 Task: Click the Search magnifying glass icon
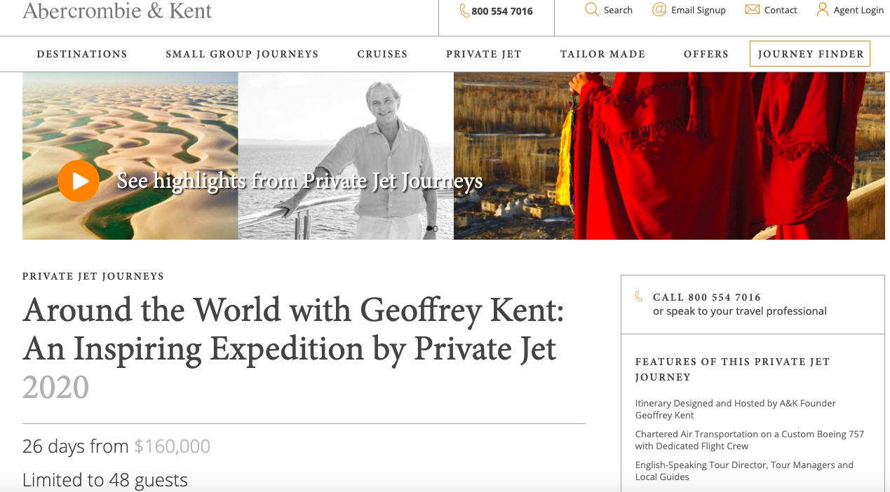coord(592,10)
